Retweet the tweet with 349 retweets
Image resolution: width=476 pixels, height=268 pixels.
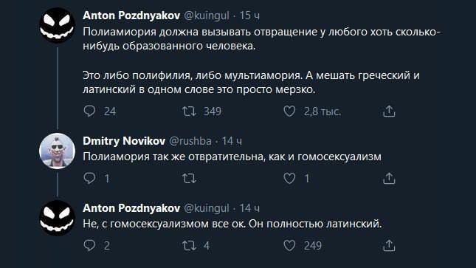[189, 111]
